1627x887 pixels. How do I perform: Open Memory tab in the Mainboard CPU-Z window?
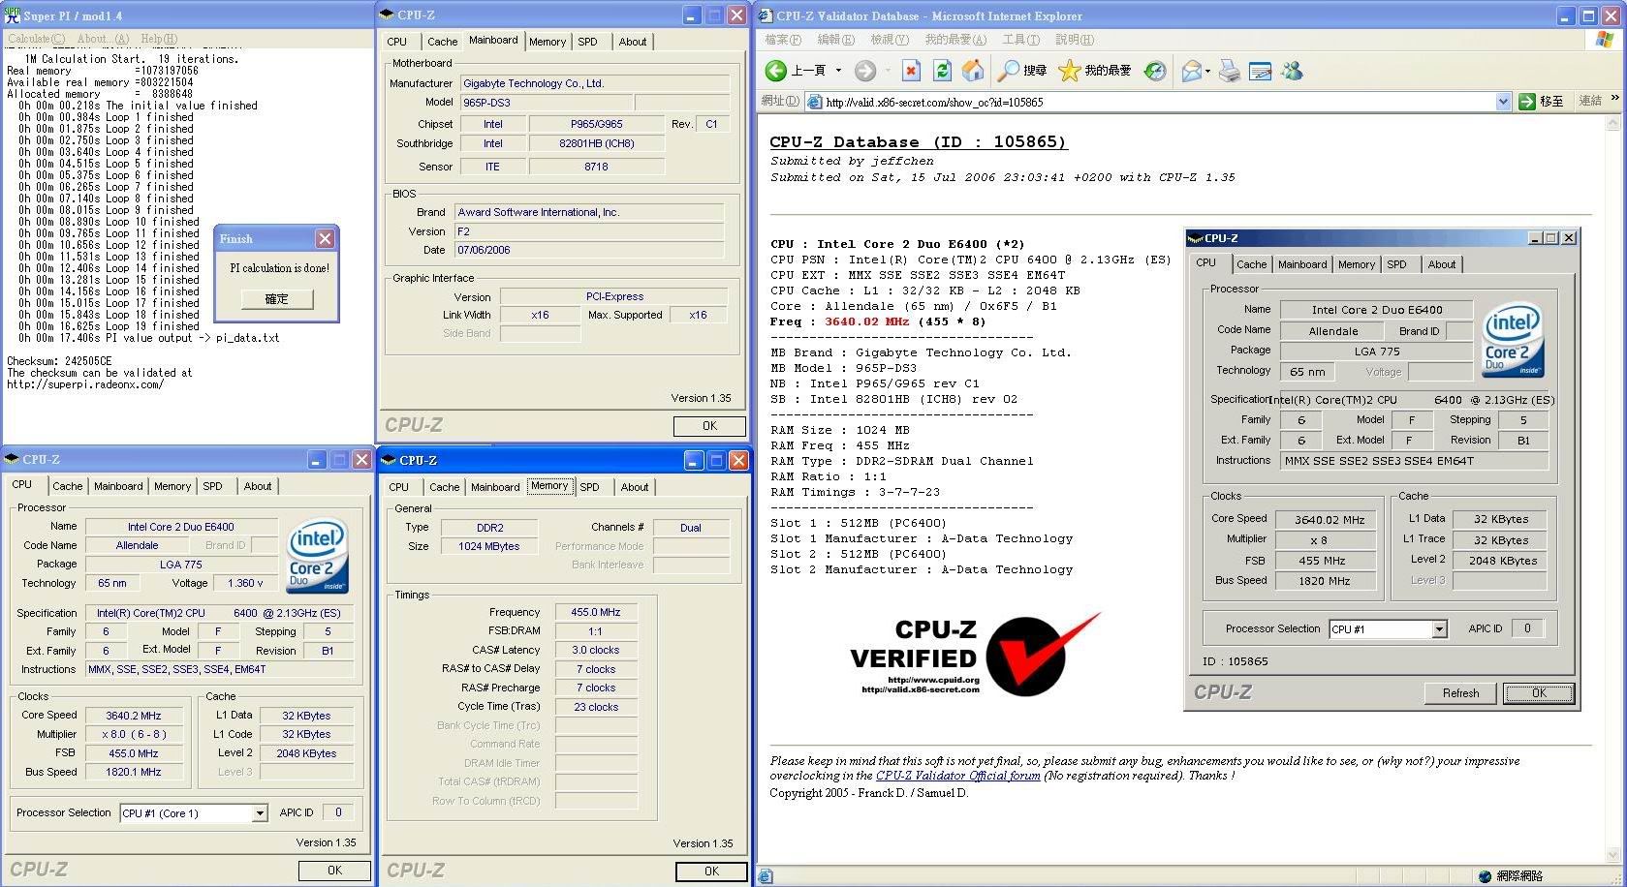(x=548, y=42)
